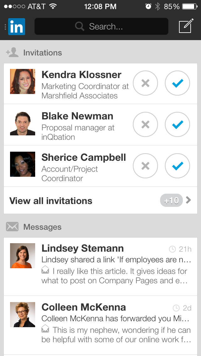The height and width of the screenshot is (356, 201).
Task: Decline Blake Newman's invitation
Action: pyautogui.click(x=145, y=124)
